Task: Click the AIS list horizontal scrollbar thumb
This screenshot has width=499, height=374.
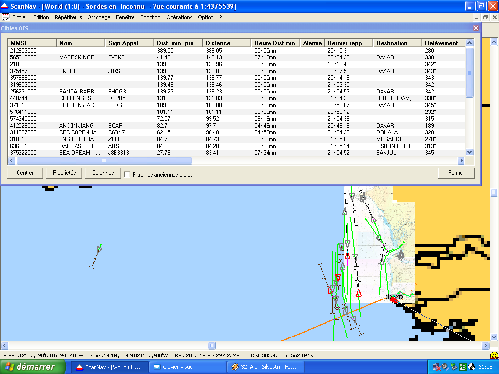Action: 104,161
